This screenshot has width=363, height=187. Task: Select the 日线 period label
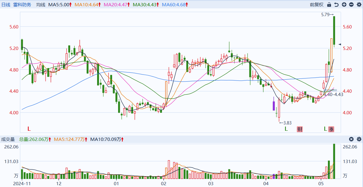tap(6, 5)
